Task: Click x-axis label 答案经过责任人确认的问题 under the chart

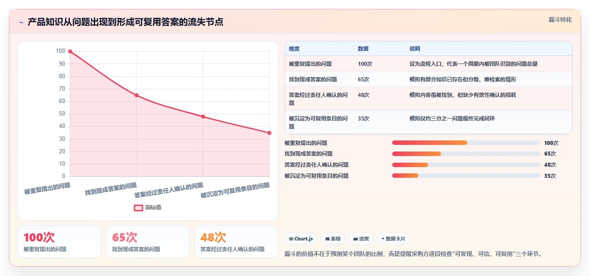Action: 169,190
